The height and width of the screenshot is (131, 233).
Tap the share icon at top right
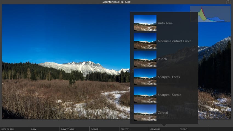(x=228, y=2)
